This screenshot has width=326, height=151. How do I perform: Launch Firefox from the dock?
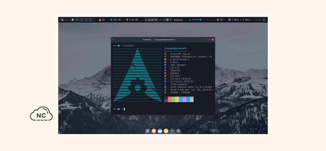(x=154, y=131)
